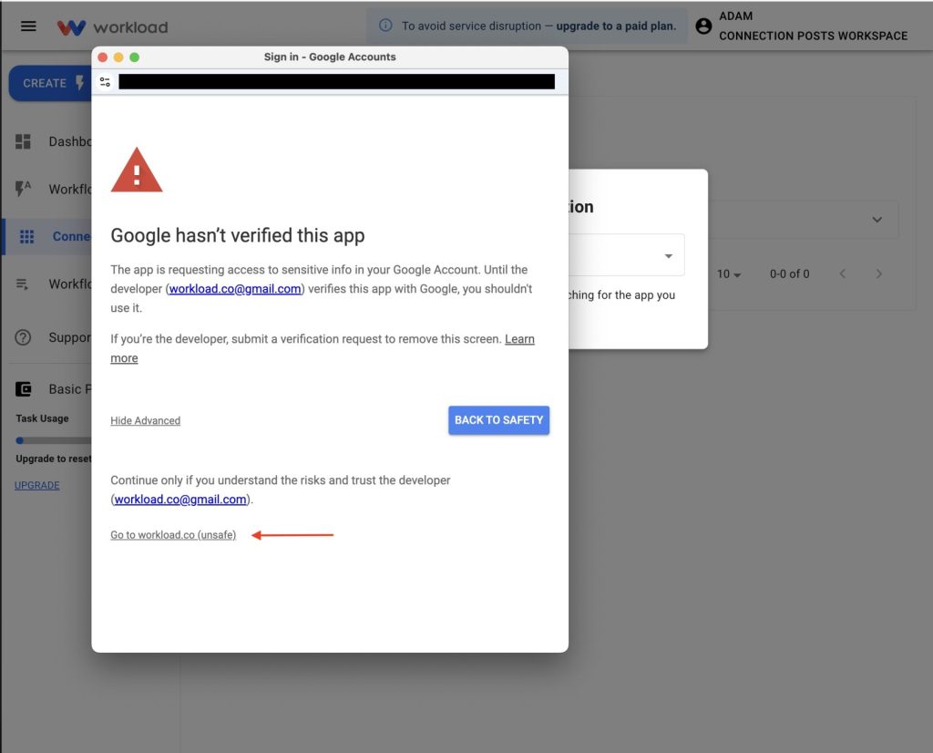
Task: Click the workload.co@gmail.com link under Continue only
Action: [x=180, y=500]
